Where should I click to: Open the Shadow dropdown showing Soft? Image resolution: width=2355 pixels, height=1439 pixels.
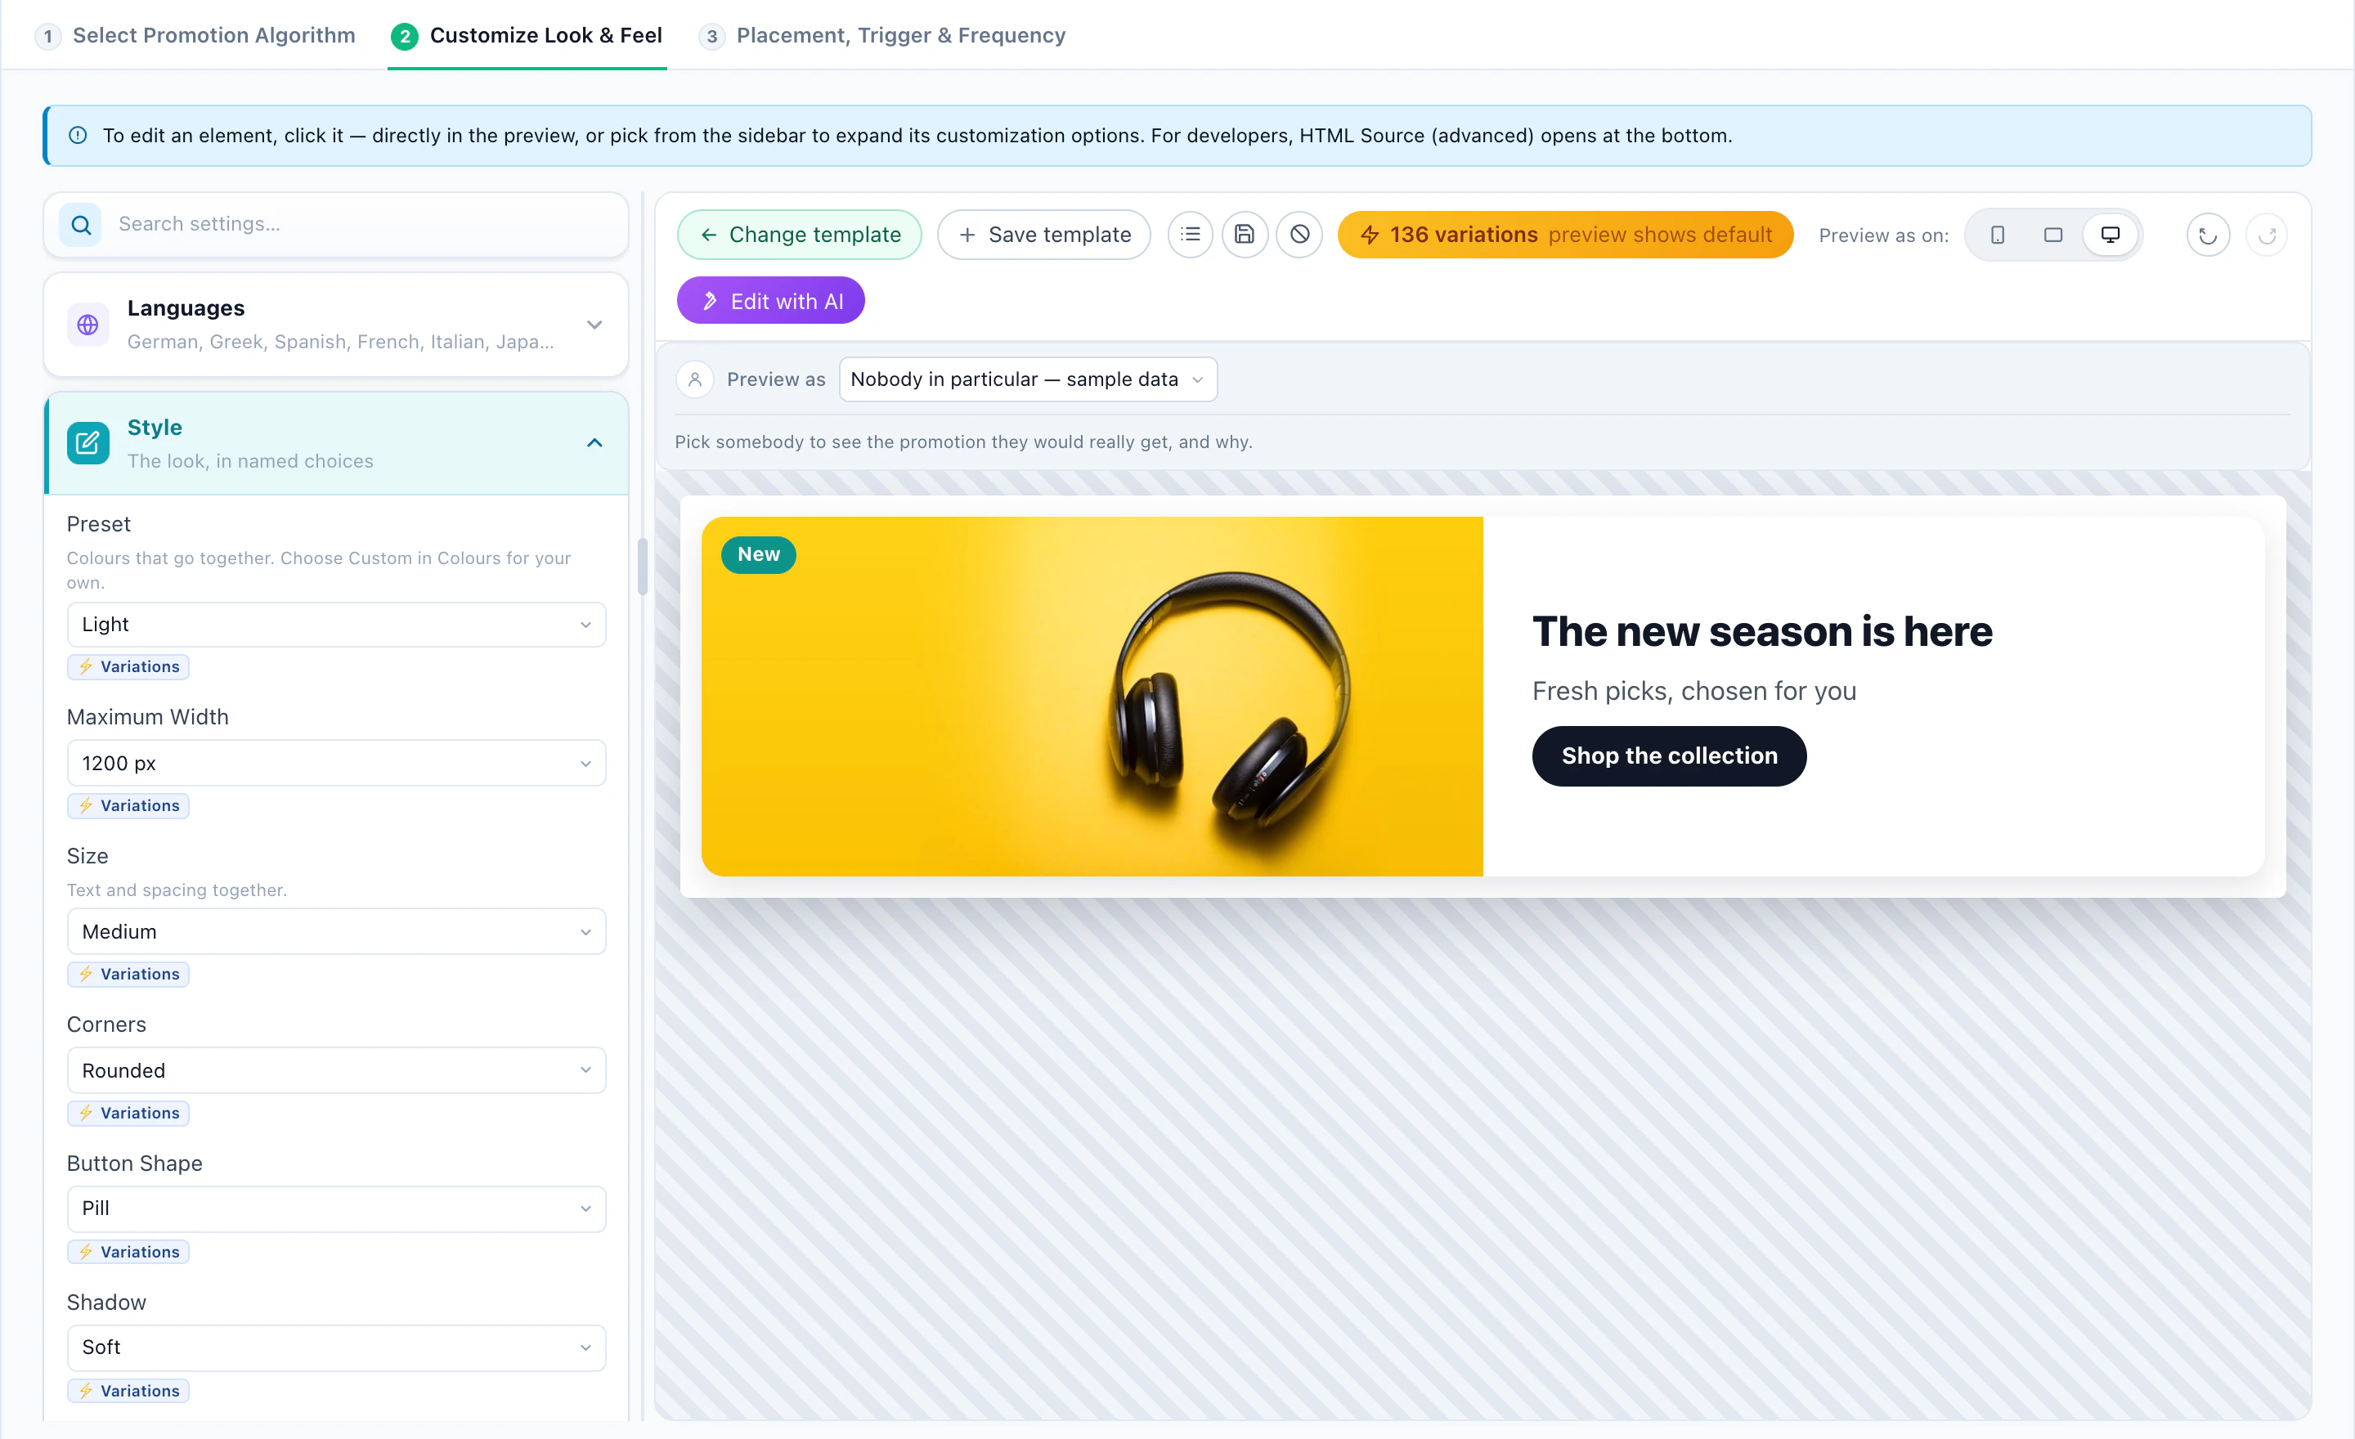point(336,1347)
